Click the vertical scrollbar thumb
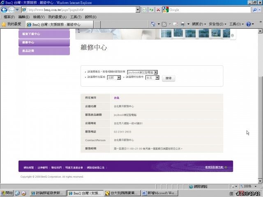The height and width of the screenshot is (197, 263). pos(260,128)
